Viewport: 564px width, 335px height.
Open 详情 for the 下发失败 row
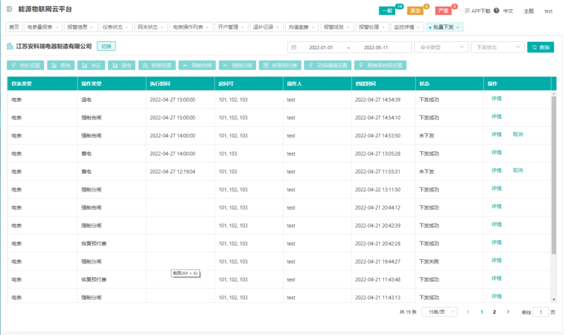tap(496, 261)
